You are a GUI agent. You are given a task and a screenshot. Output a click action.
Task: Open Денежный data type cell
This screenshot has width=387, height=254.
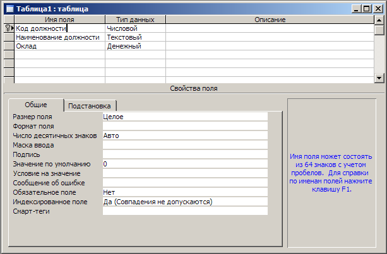pyautogui.click(x=135, y=46)
